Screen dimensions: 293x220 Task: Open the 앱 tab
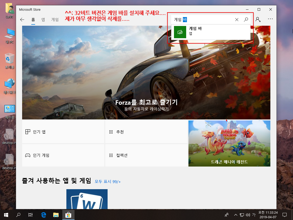[x=43, y=19]
